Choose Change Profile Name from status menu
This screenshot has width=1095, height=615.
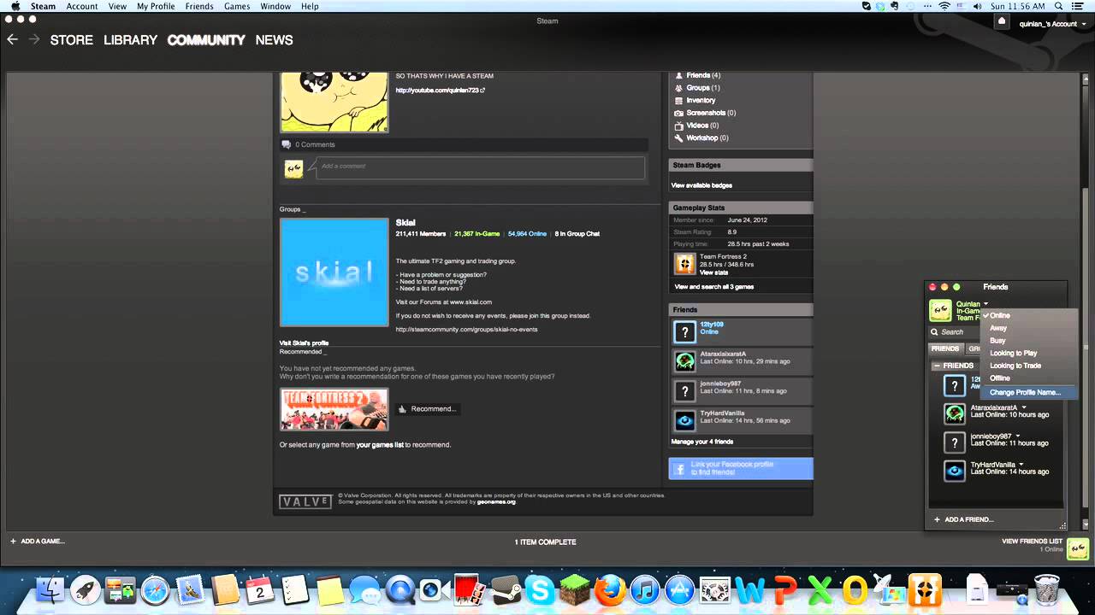pyautogui.click(x=1028, y=392)
